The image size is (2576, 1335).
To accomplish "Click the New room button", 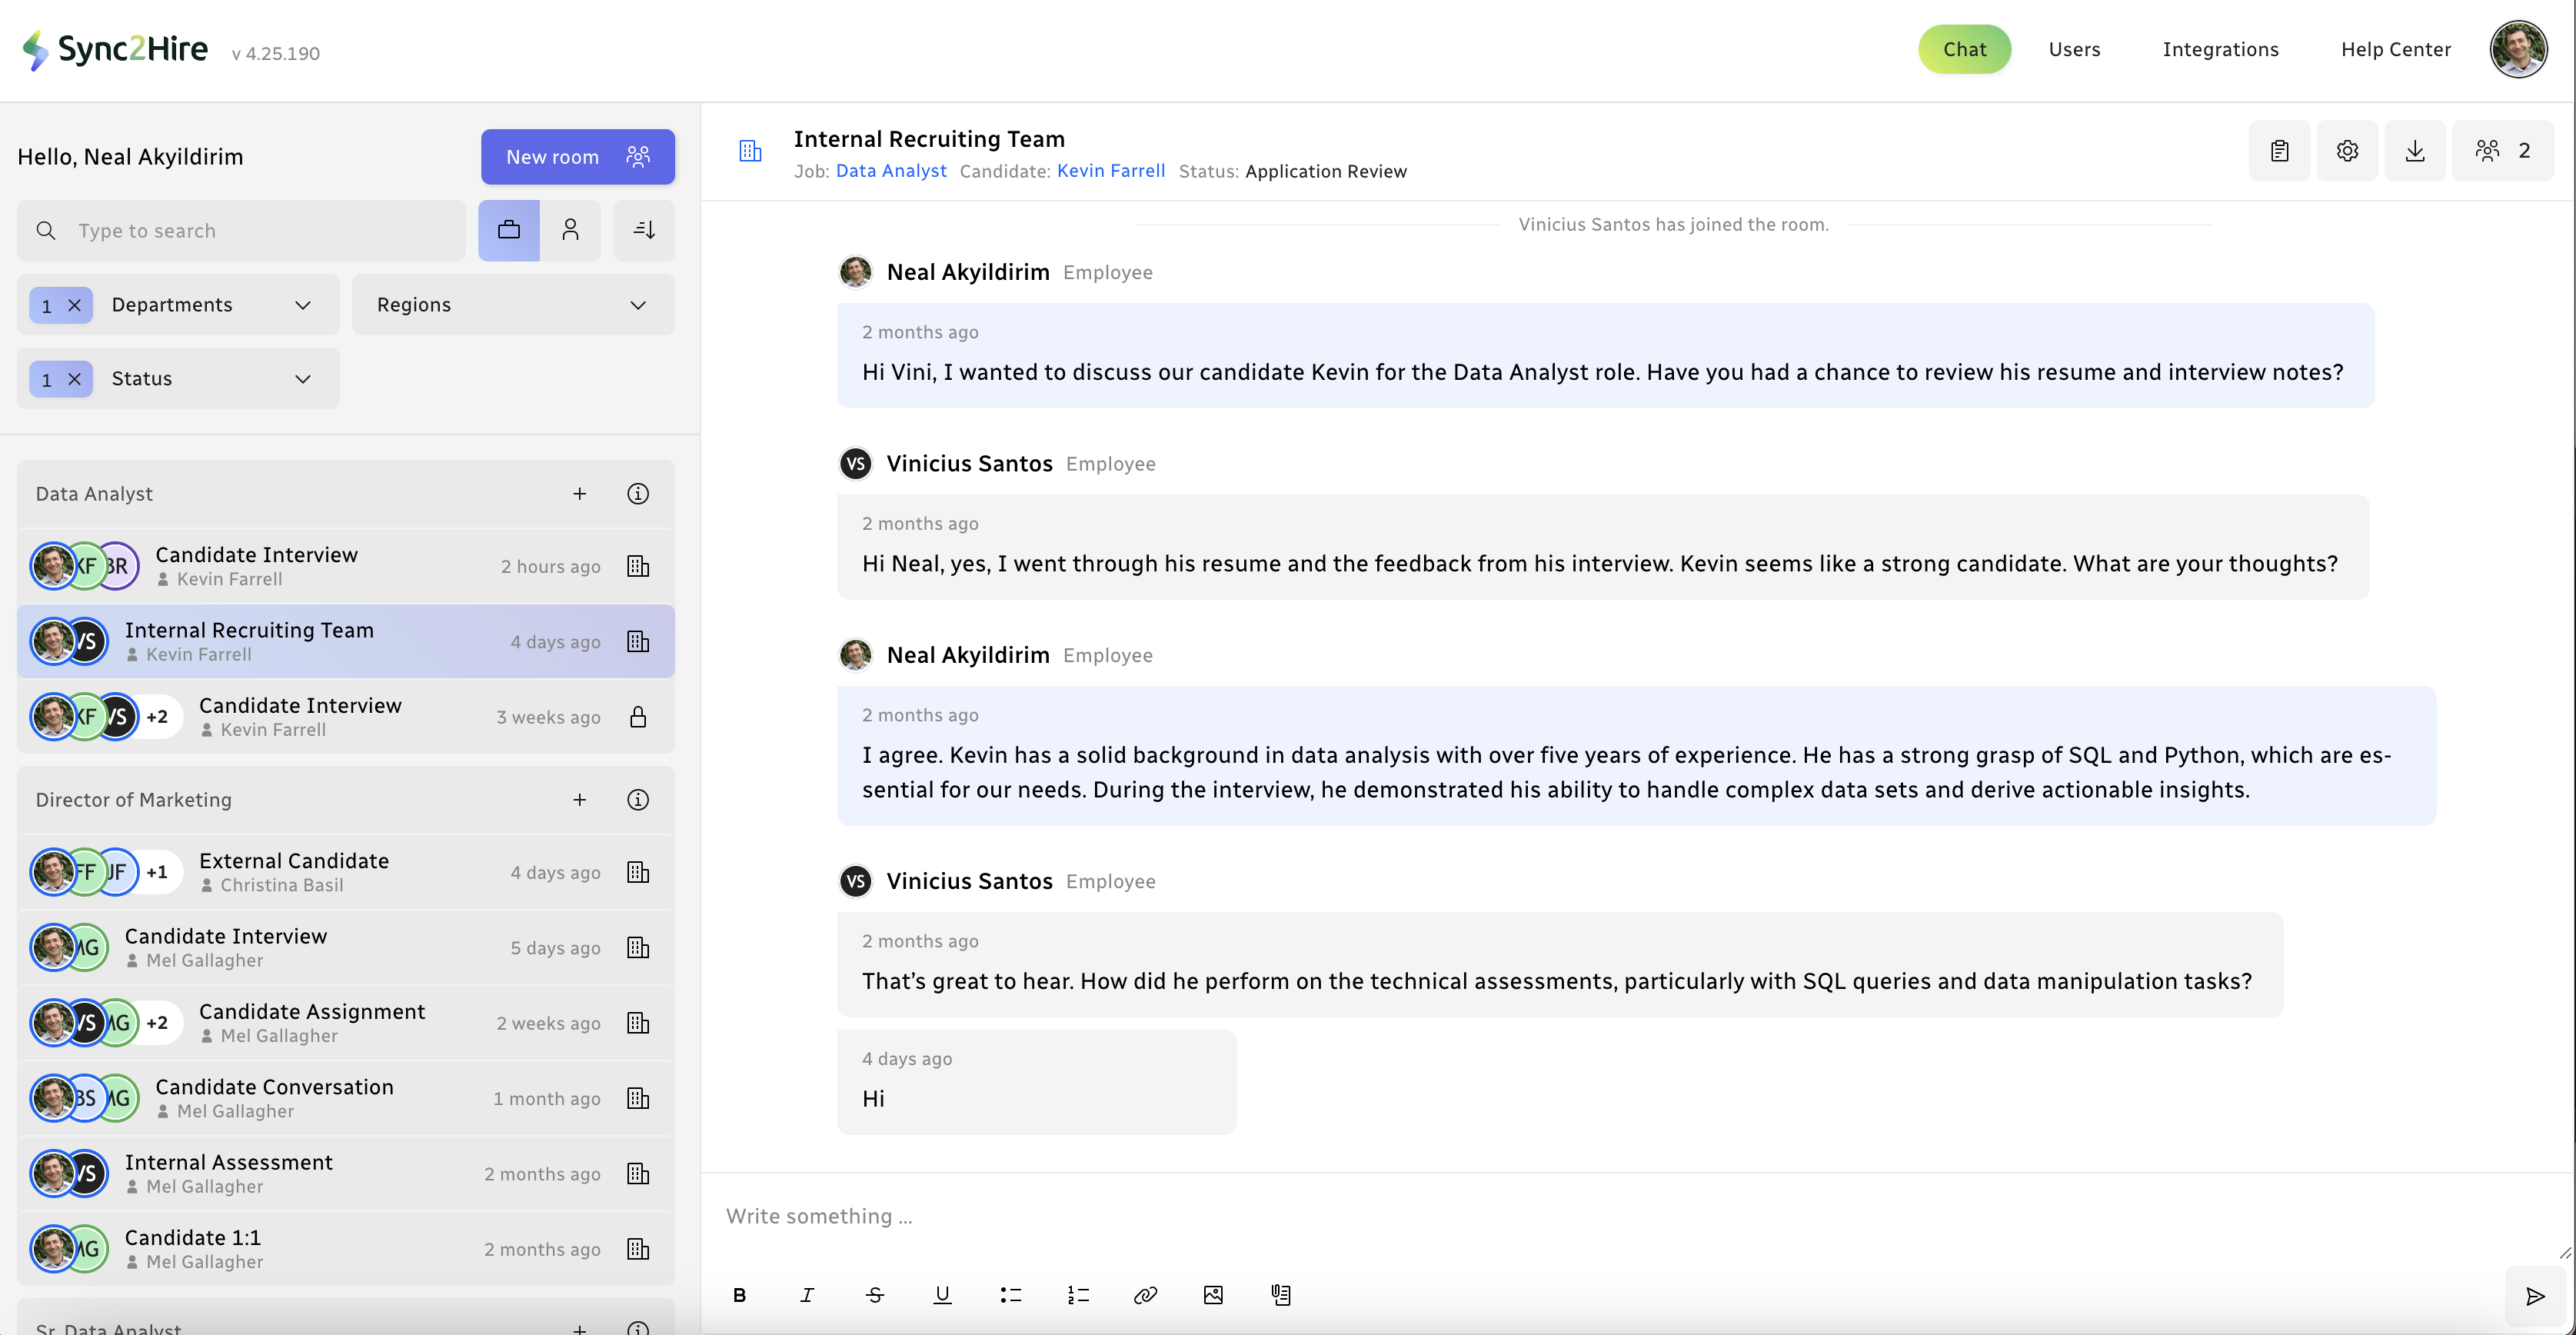I will point(577,156).
